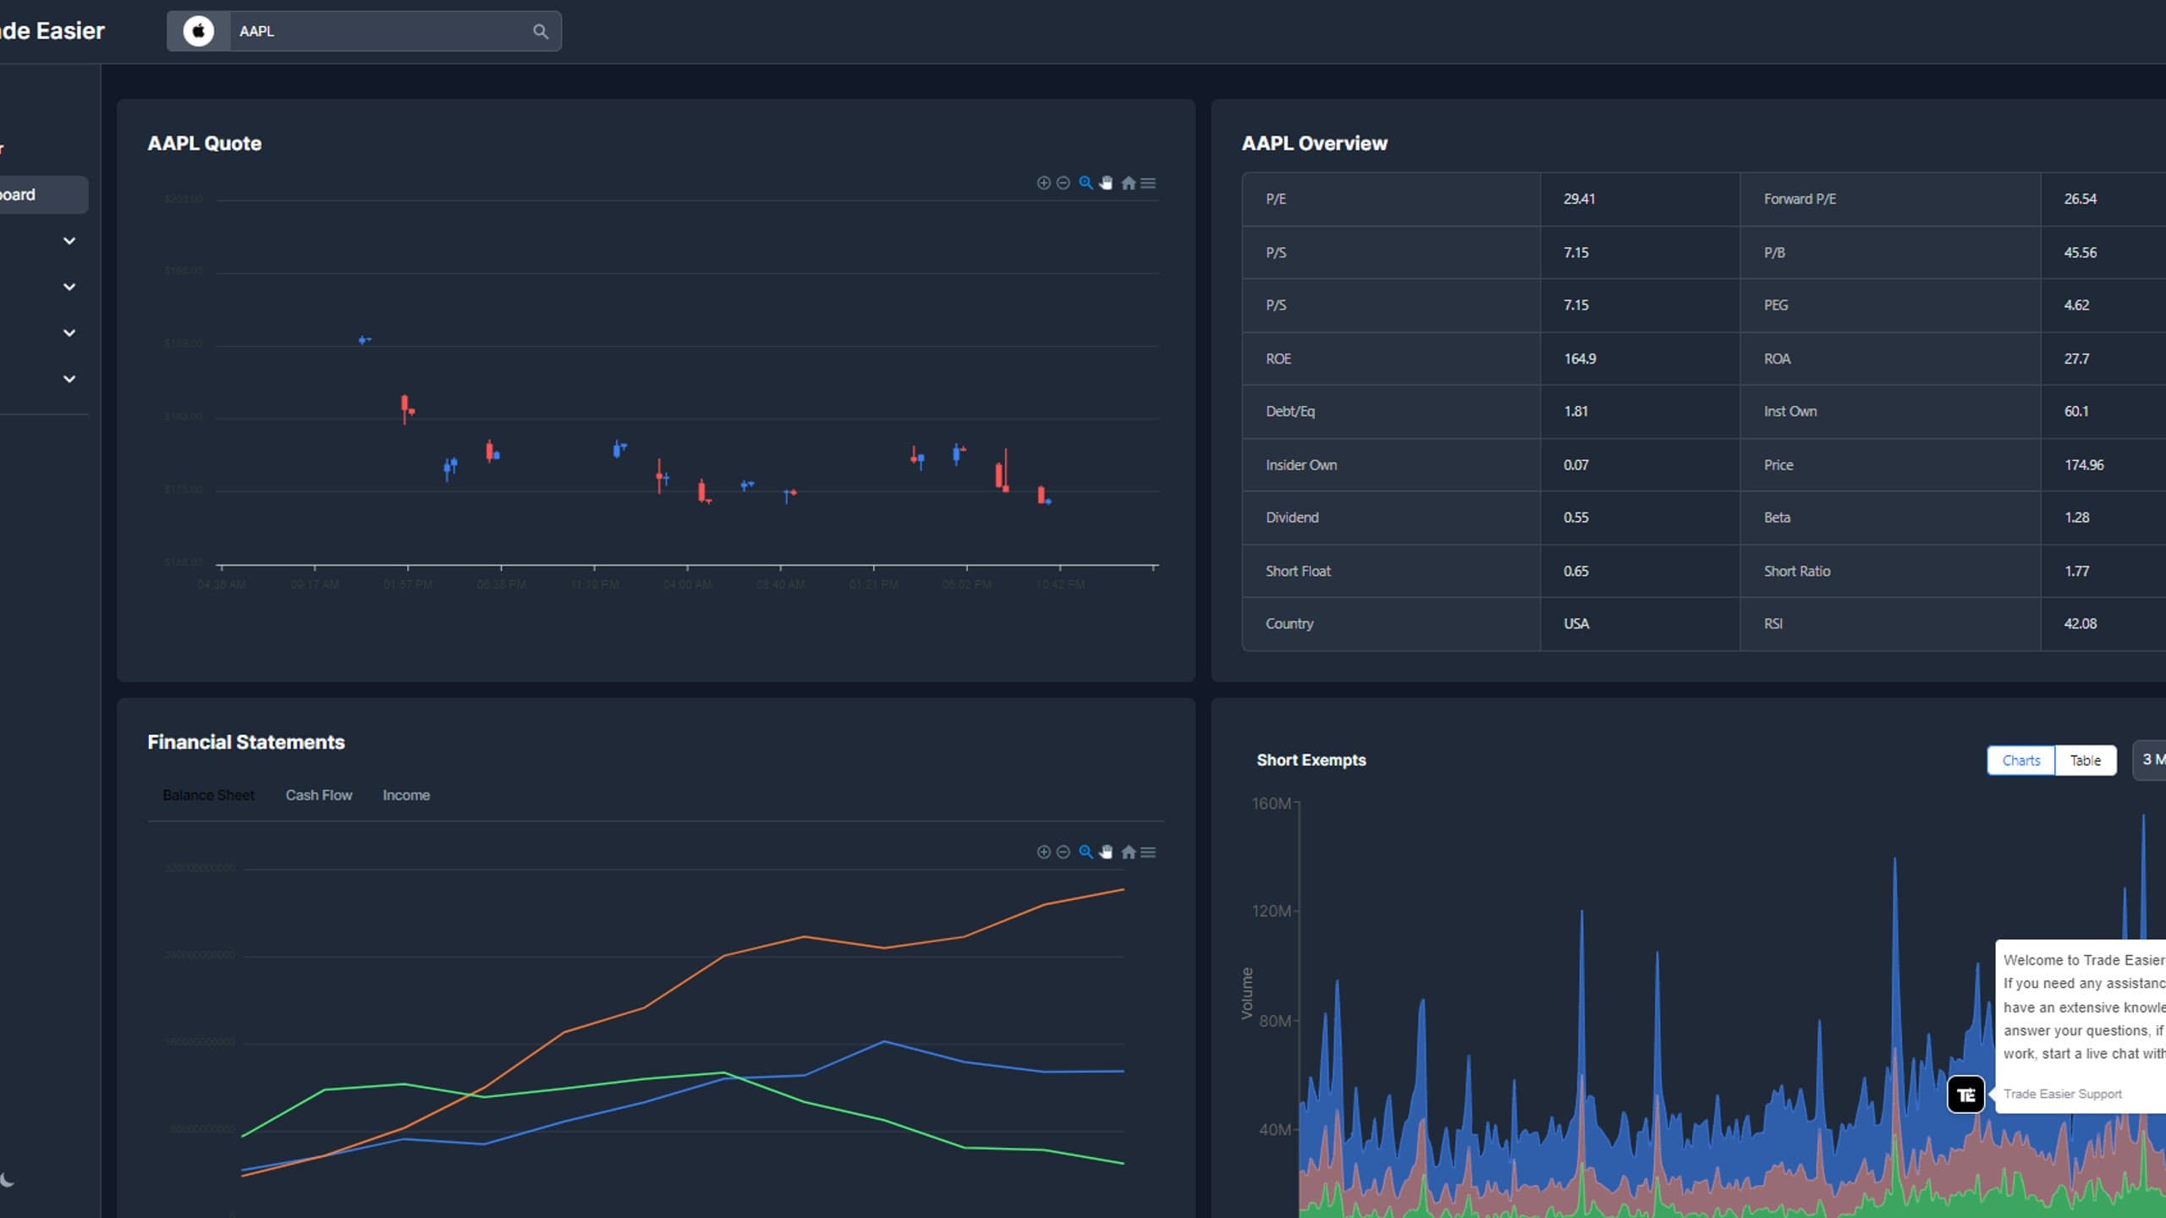Open the hamburger menu on AAPL Quote chart
The image size is (2166, 1218).
[1148, 183]
